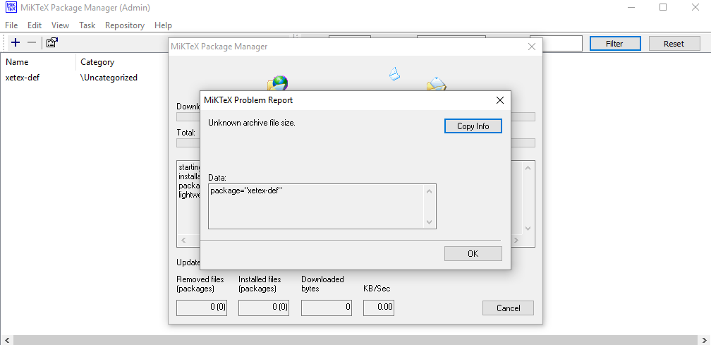Image resolution: width=711 pixels, height=345 pixels.
Task: Click the Data box scroll up arrow
Action: click(430, 191)
